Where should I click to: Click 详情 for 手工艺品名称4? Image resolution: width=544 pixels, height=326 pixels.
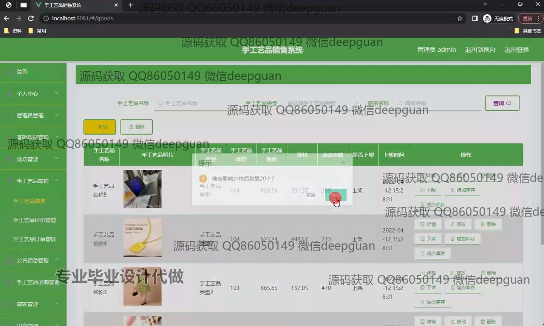(x=428, y=224)
